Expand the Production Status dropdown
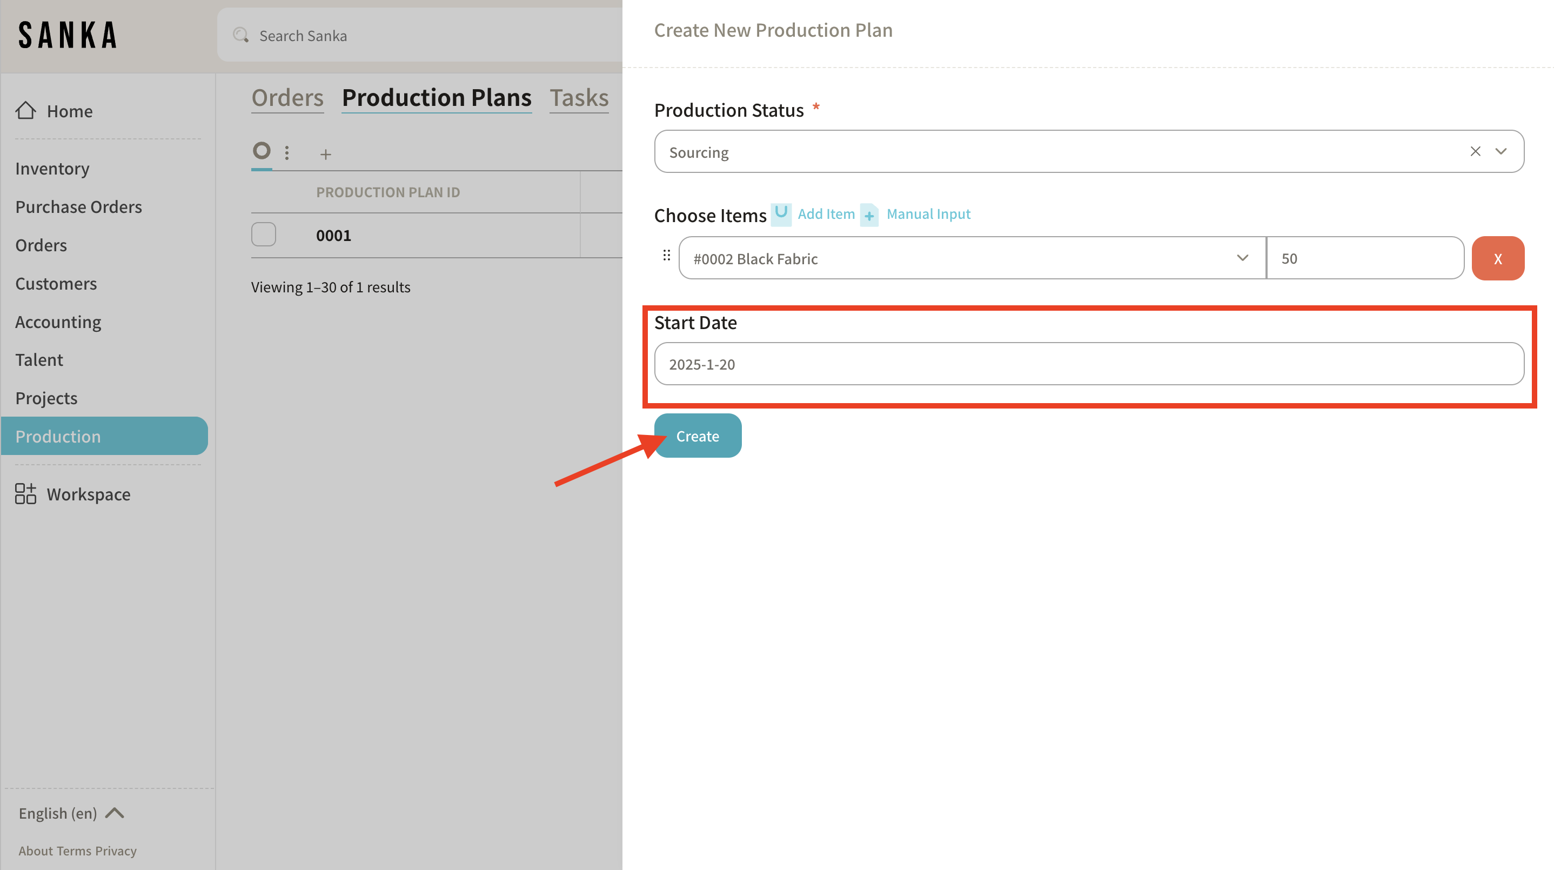Screen dimensions: 1554x870 tap(1501, 151)
